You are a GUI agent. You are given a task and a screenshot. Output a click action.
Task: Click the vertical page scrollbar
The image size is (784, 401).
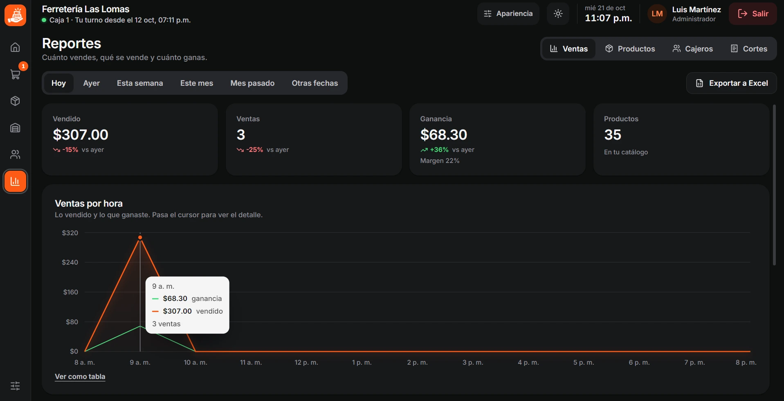coord(774,185)
